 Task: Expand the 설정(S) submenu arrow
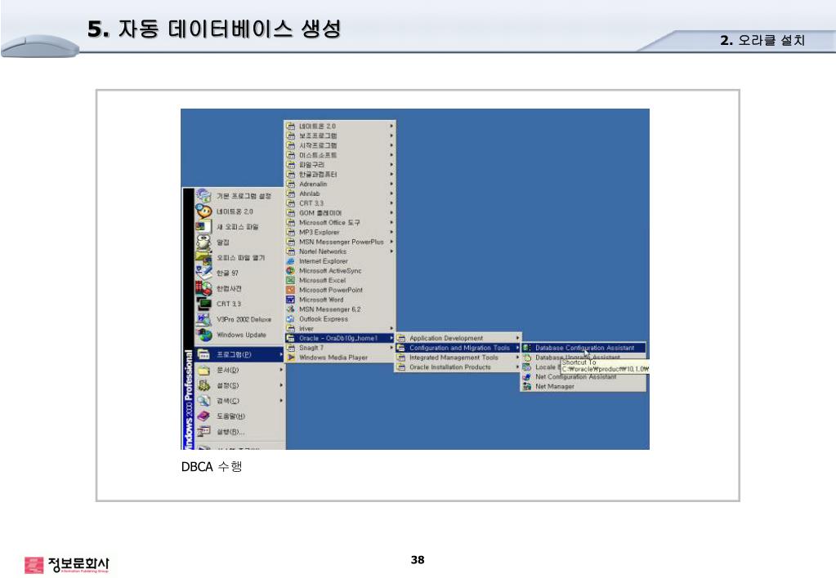pyautogui.click(x=281, y=385)
